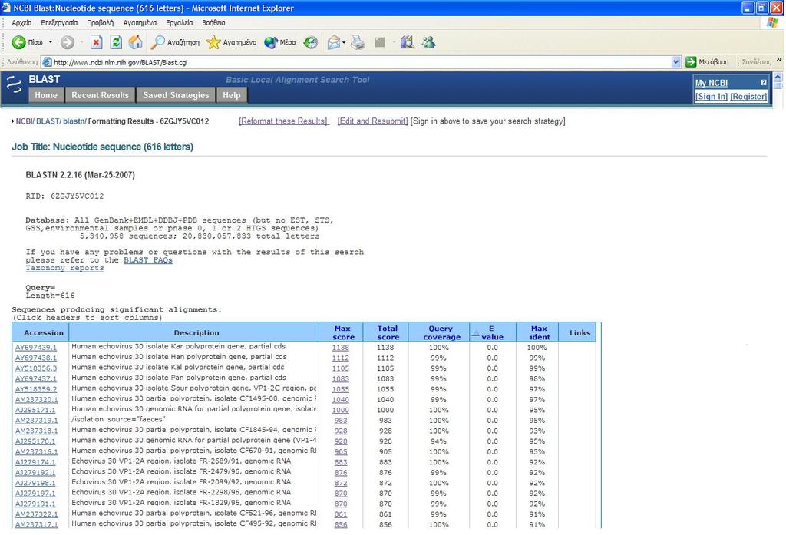Sort by Max ident column header
The image size is (786, 535).
pyautogui.click(x=539, y=332)
